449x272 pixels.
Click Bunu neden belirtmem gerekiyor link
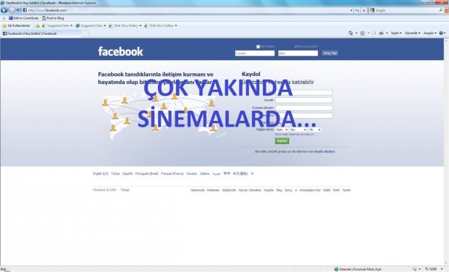(295, 135)
